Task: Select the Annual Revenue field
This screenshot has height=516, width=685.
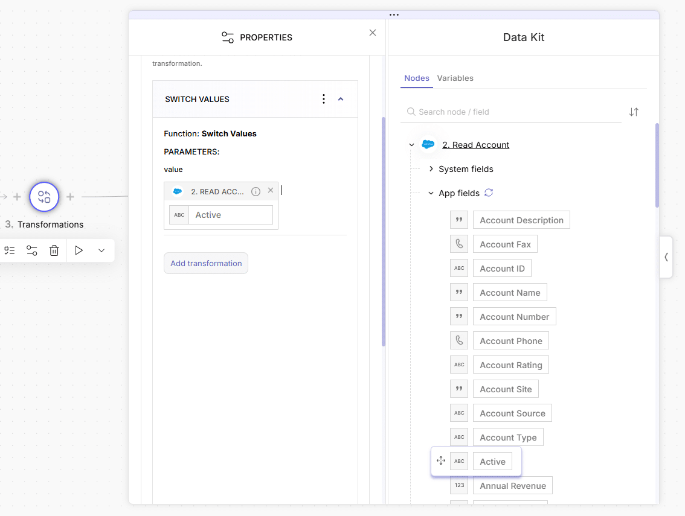Action: (512, 485)
